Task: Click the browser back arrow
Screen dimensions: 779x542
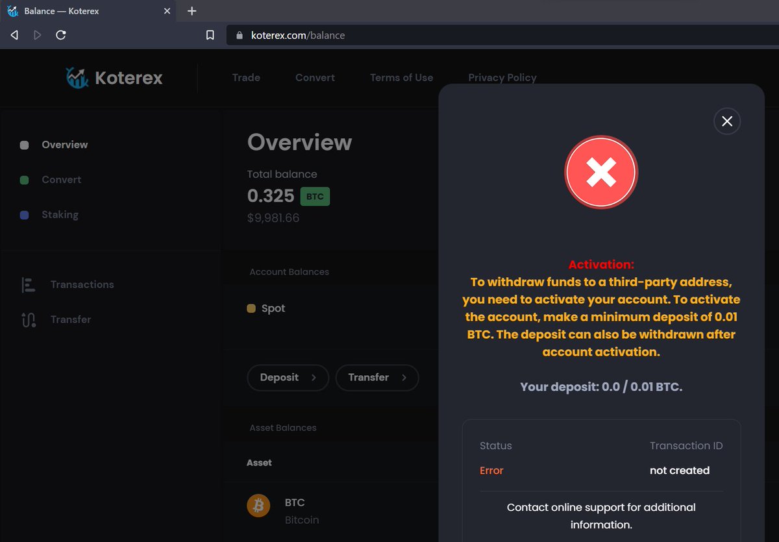Action: 14,35
